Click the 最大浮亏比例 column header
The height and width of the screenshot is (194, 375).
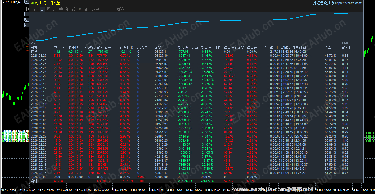pyautogui.click(x=211, y=48)
